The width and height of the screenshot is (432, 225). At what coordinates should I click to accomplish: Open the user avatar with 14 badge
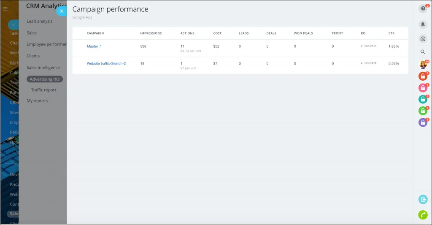(x=423, y=65)
